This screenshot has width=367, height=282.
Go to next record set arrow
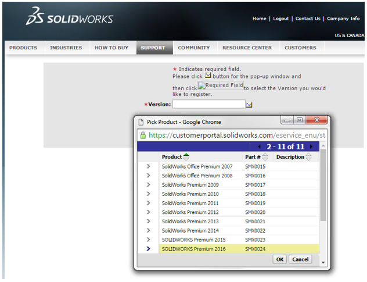pyautogui.click(x=311, y=147)
